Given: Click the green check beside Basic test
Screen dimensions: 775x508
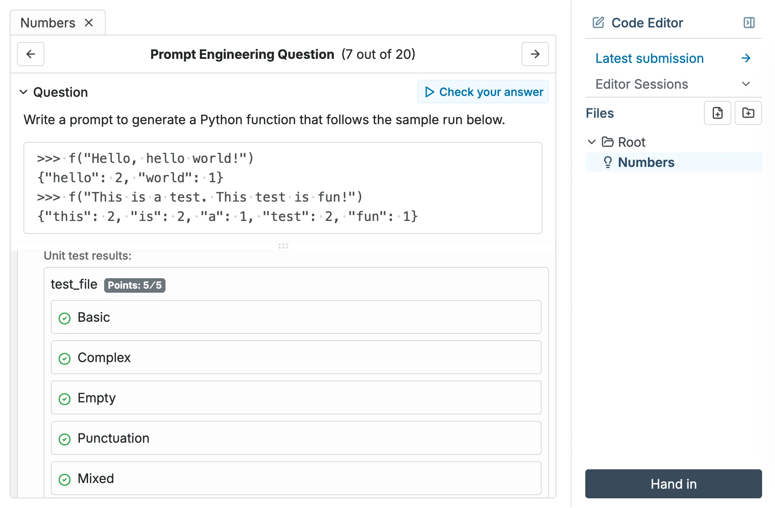Looking at the screenshot, I should tap(65, 318).
